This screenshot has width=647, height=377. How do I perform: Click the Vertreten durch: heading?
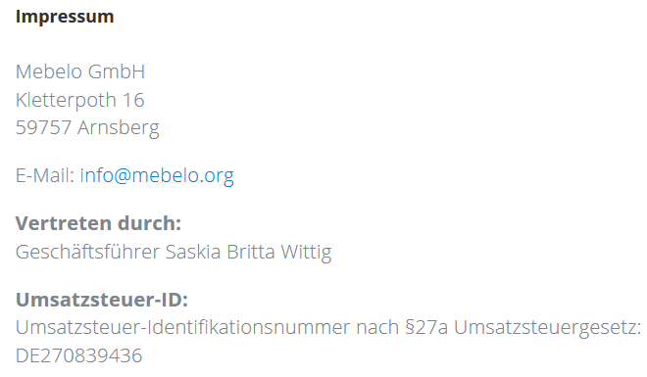coord(99,223)
